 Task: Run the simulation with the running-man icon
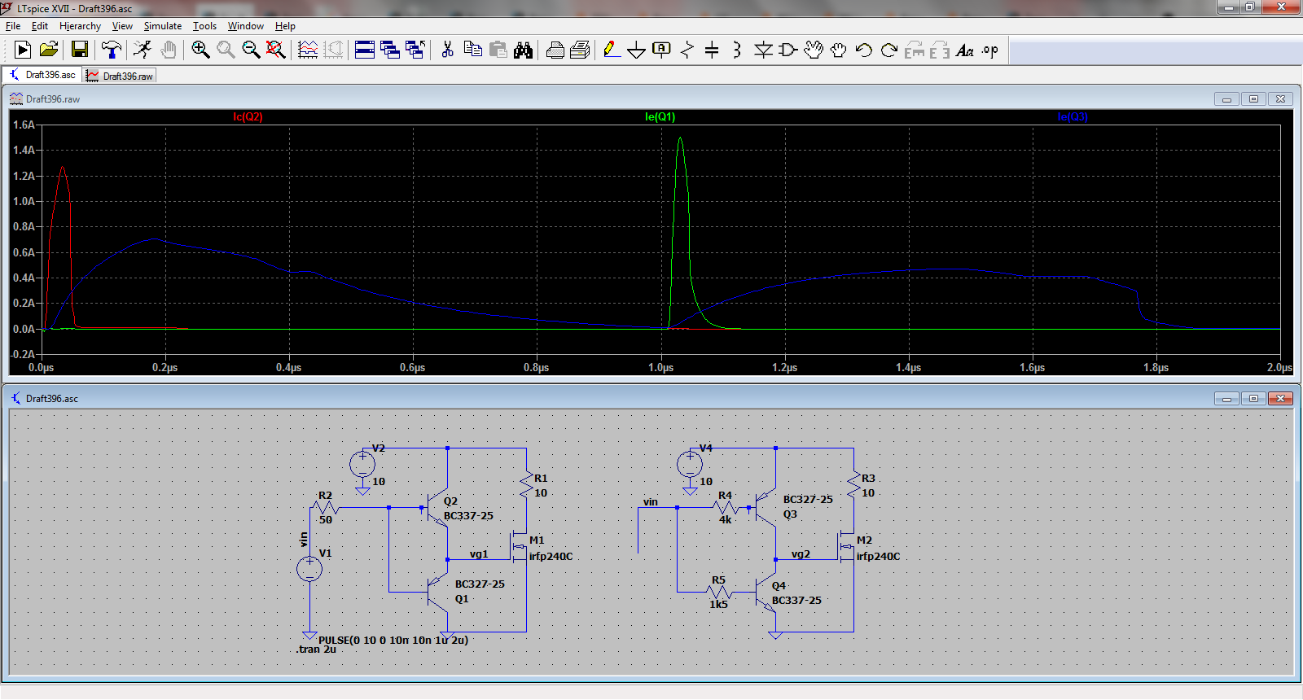click(143, 50)
